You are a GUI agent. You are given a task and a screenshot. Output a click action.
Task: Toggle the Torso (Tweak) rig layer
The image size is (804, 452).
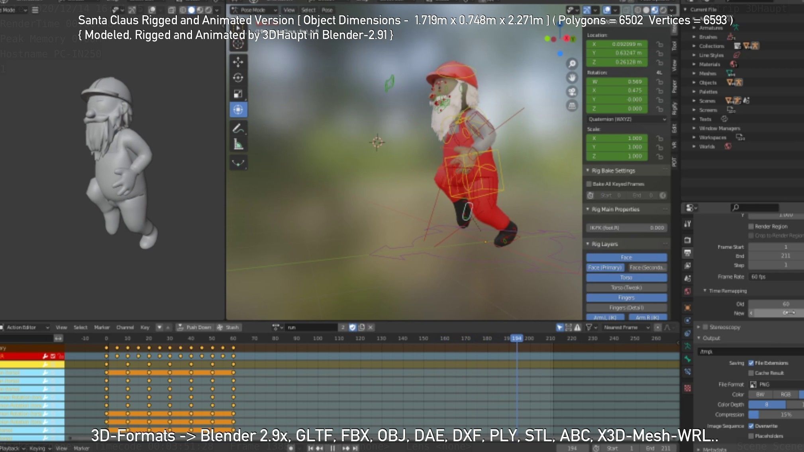point(626,287)
